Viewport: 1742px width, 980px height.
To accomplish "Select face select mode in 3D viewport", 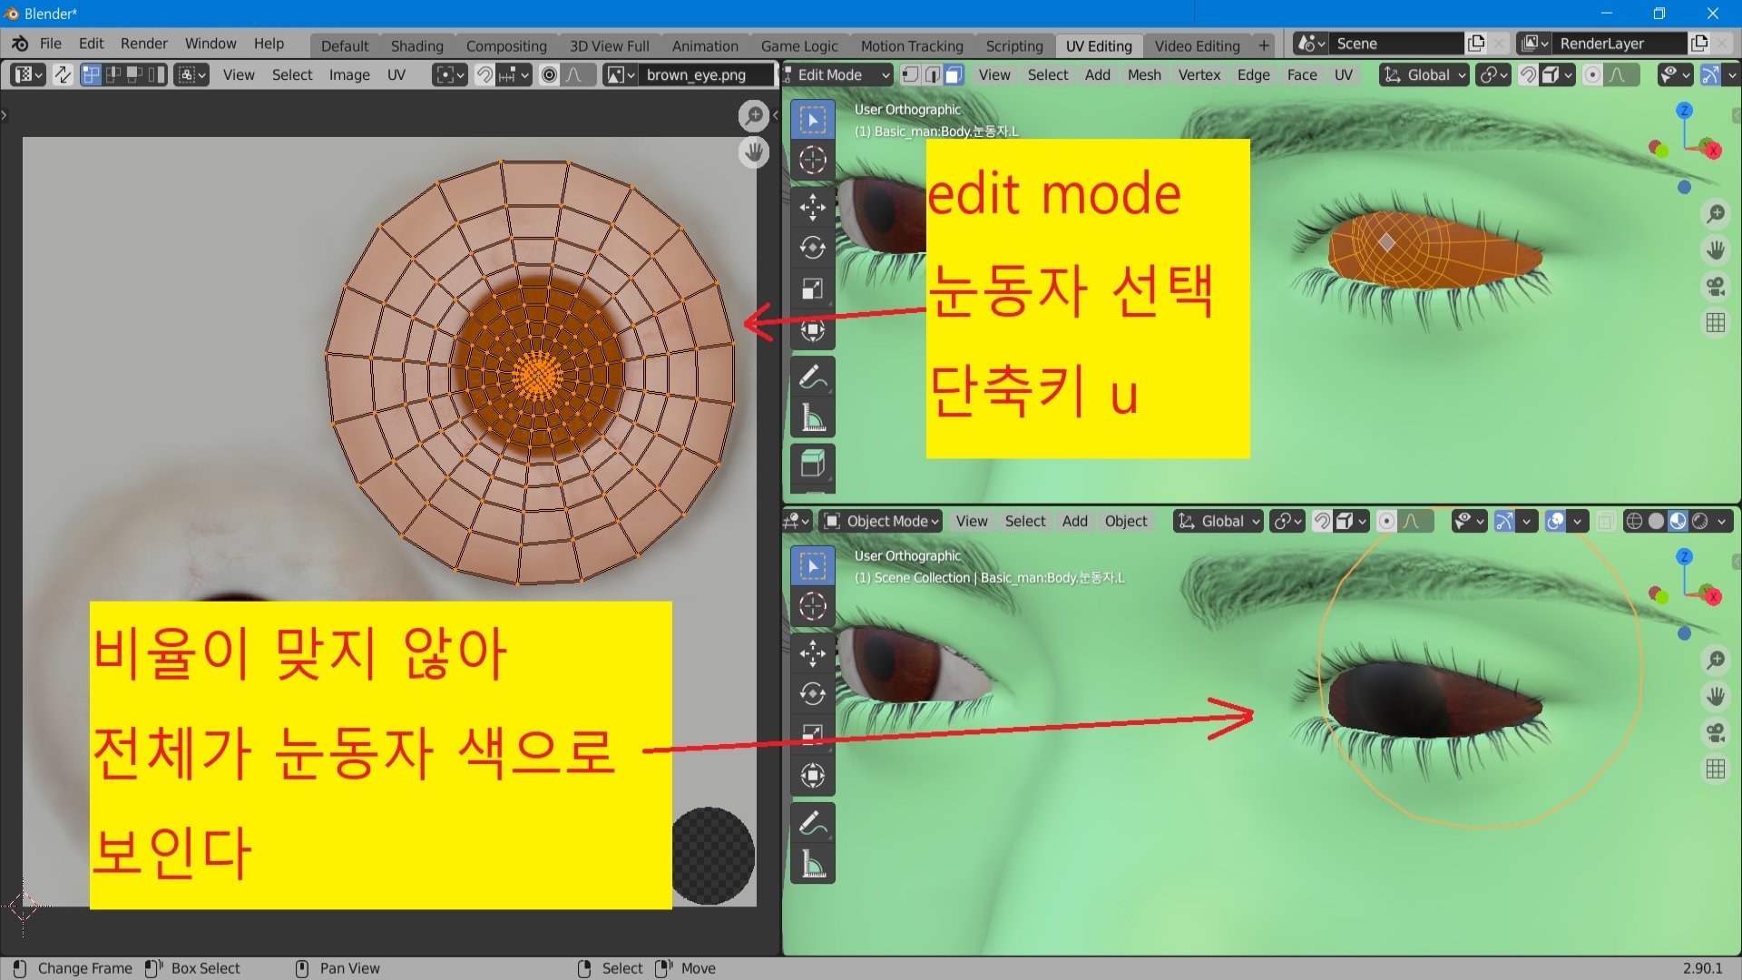I will (954, 74).
